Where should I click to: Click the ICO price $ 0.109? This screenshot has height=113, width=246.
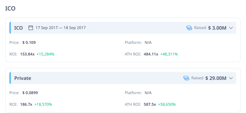(29, 42)
